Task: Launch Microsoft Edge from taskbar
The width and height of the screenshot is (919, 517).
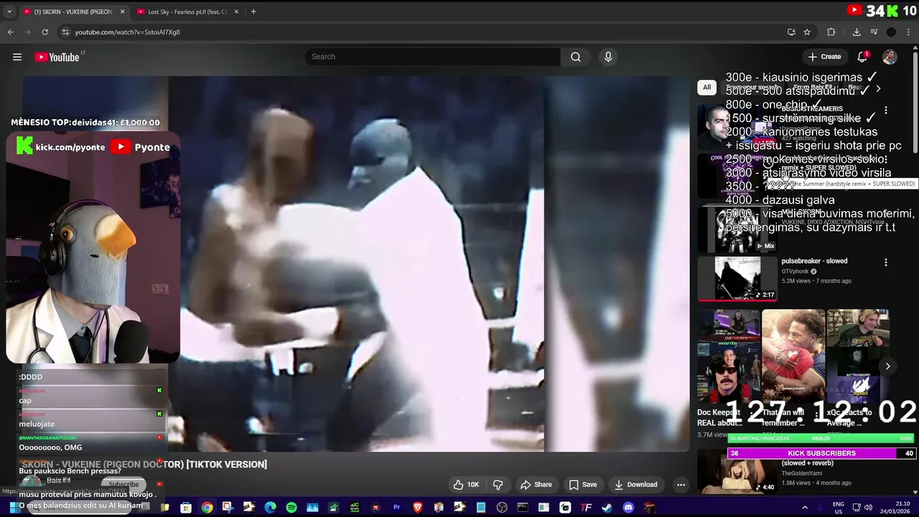Action: coord(270,508)
